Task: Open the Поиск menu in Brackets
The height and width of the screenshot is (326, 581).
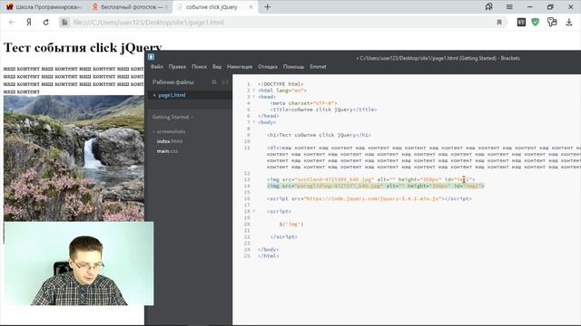Action: click(x=199, y=67)
